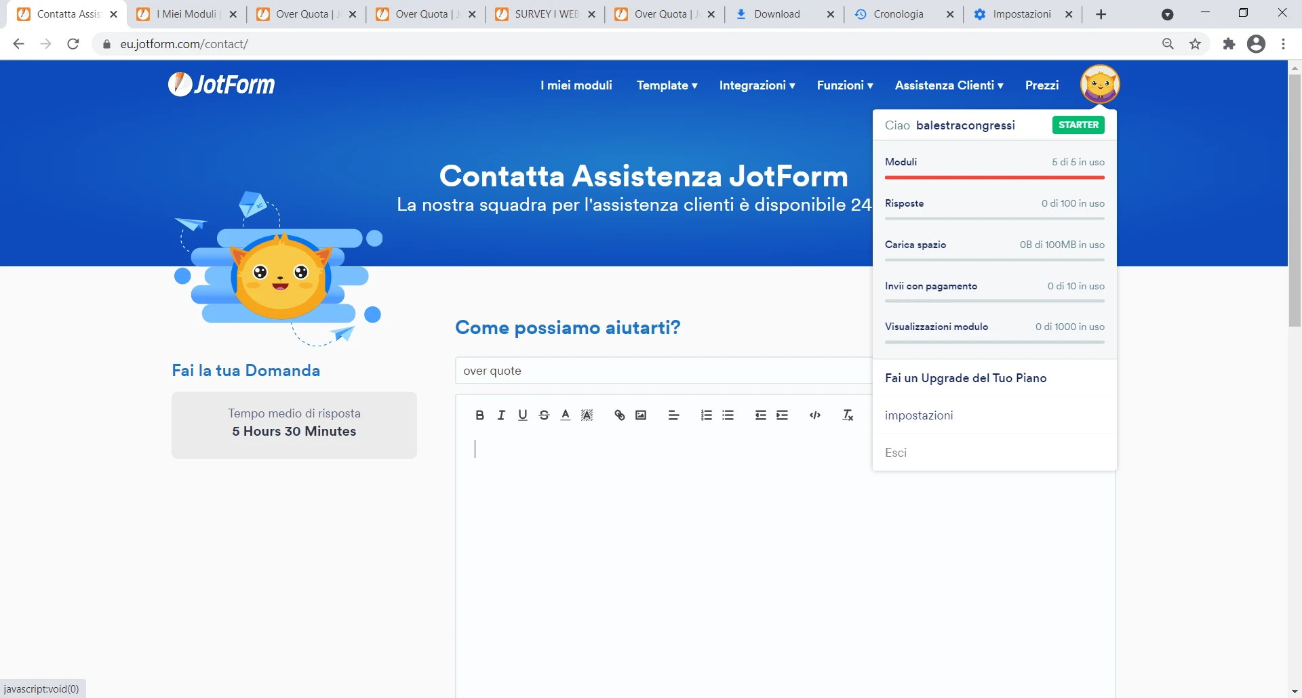Open the text color picker

coord(565,415)
